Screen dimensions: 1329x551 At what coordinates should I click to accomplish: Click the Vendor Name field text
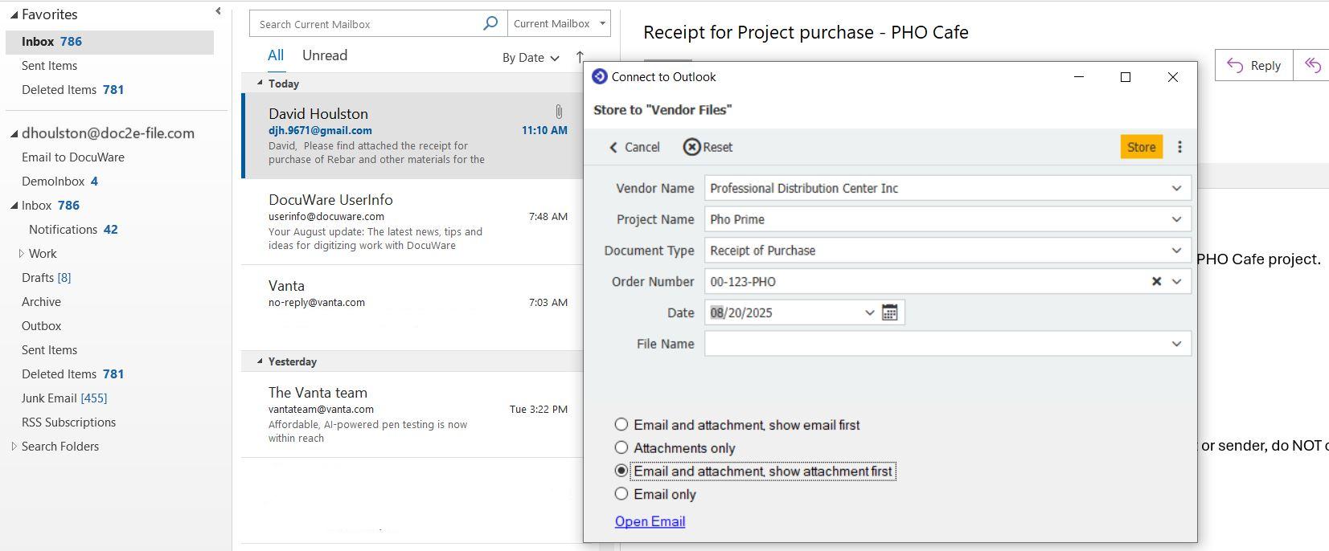coord(804,188)
